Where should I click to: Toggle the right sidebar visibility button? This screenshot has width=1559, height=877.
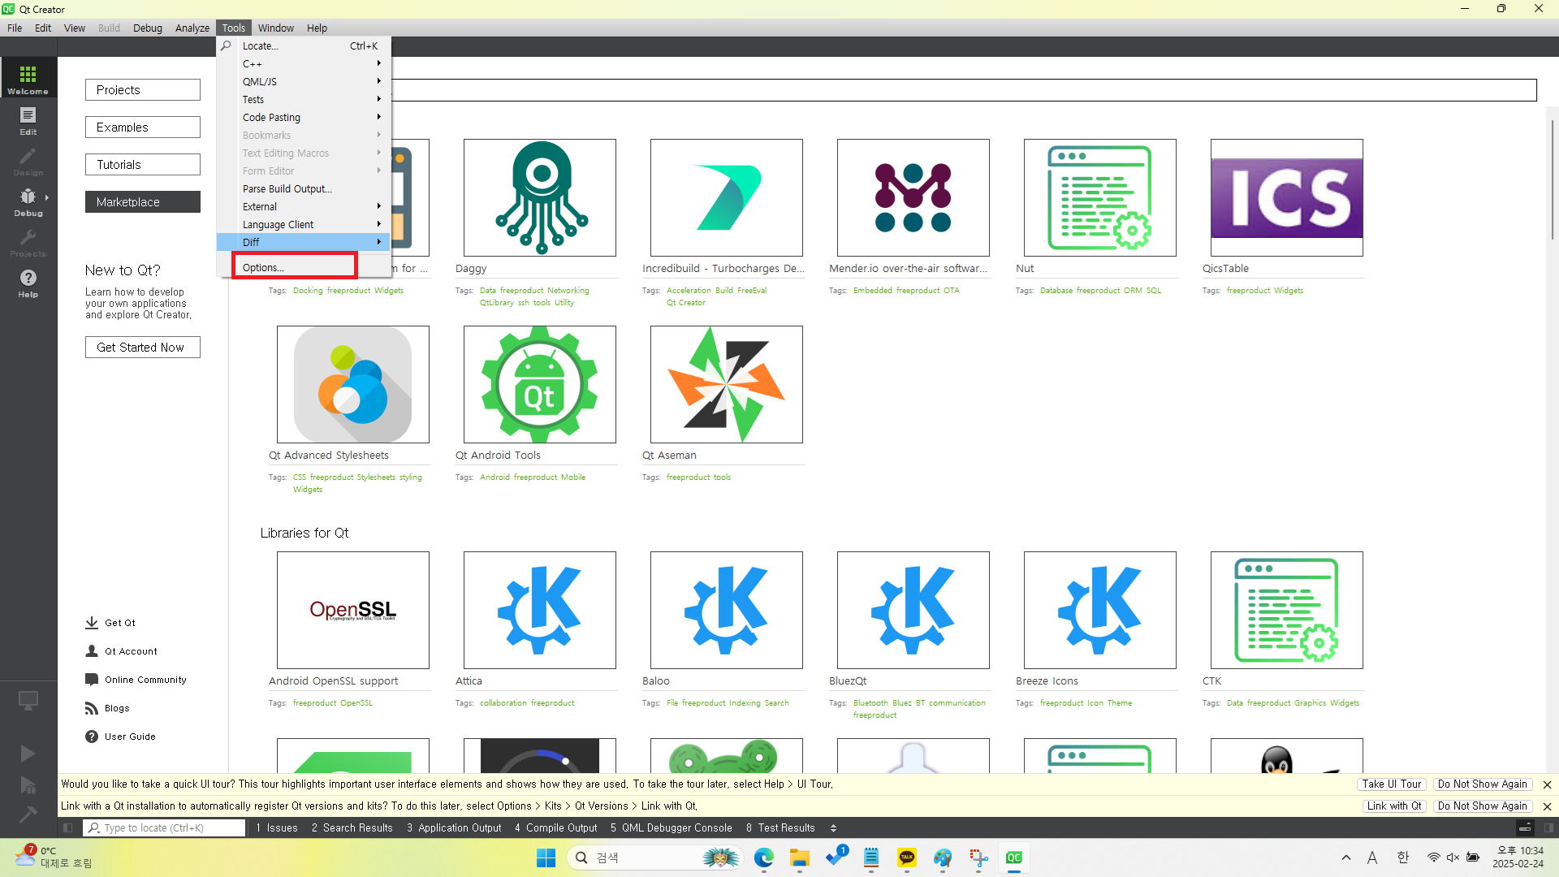[1548, 827]
